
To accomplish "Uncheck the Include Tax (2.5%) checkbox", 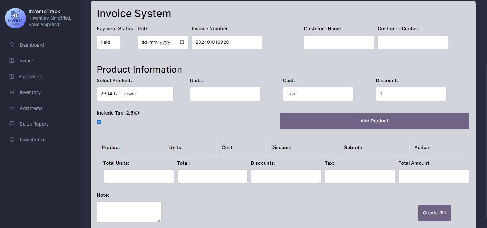I will (x=99, y=122).
